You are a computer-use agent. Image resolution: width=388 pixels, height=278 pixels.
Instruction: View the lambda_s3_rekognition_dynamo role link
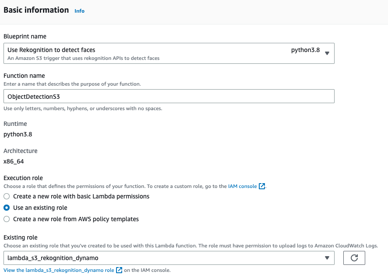[x=59, y=270]
